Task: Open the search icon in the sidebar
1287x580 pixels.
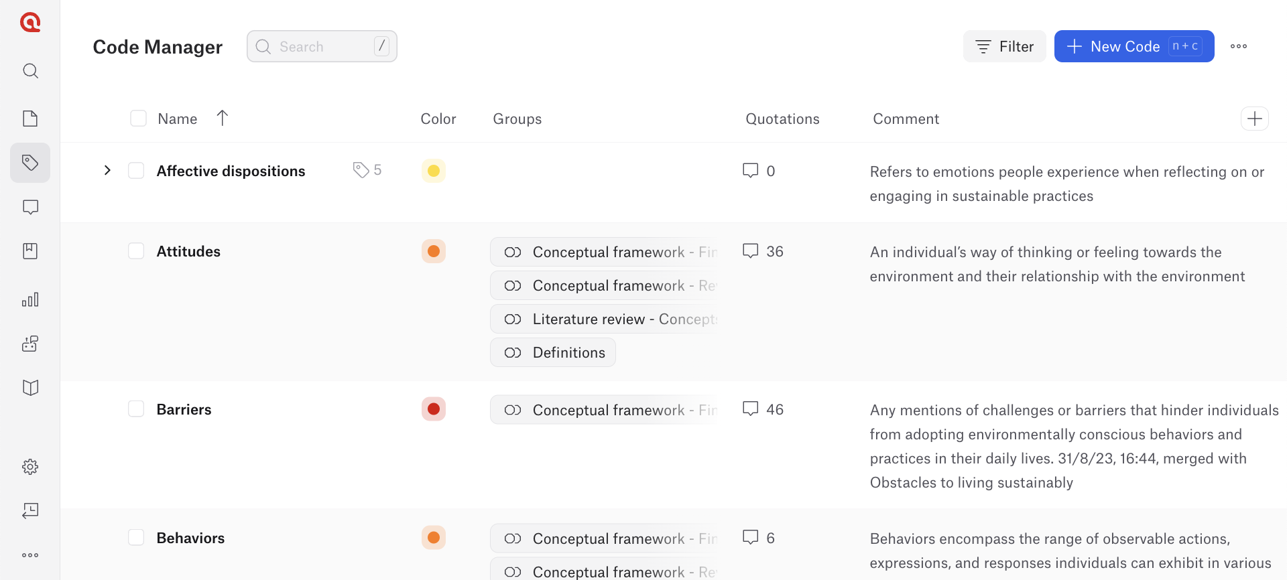Action: point(30,71)
